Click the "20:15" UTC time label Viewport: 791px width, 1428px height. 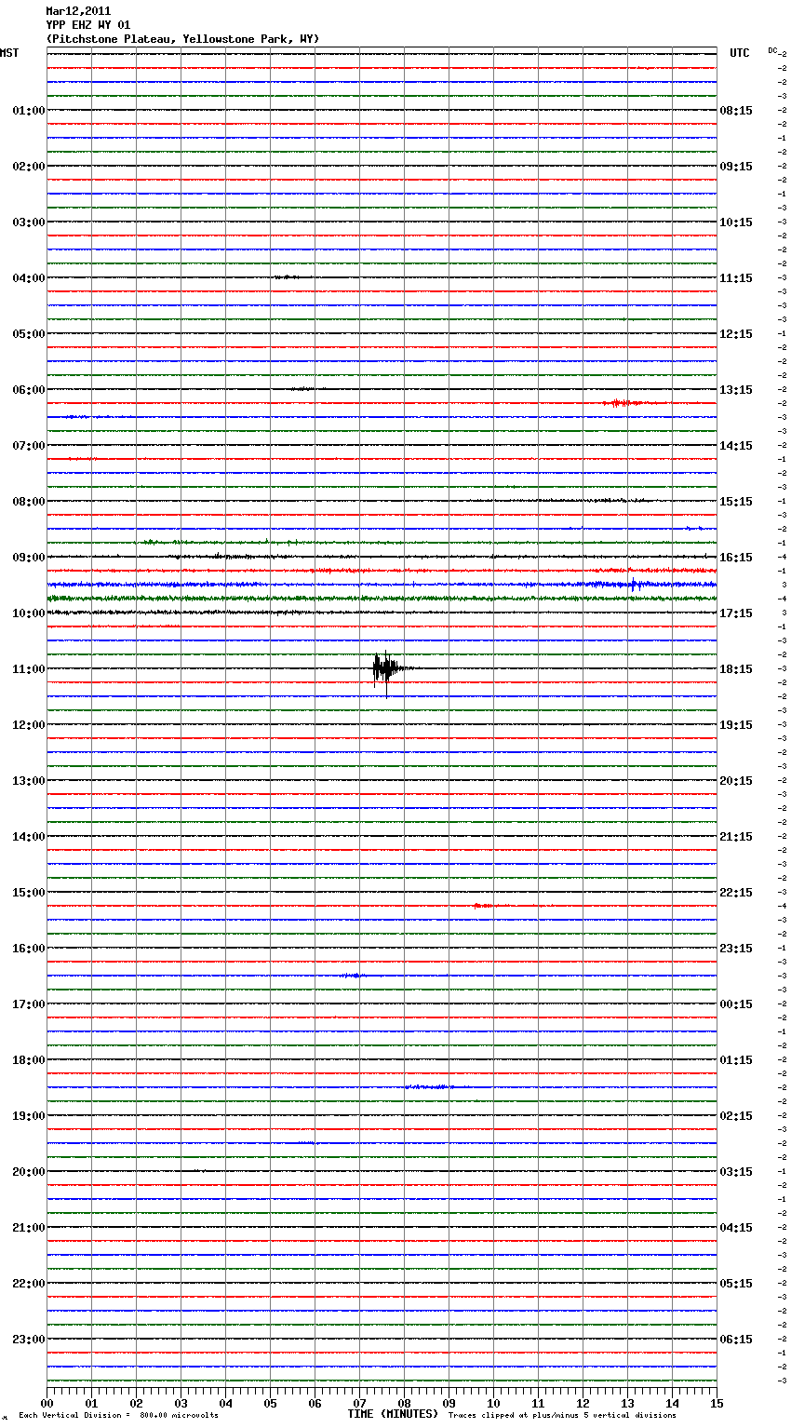736,781
